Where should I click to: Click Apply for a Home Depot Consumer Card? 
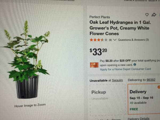coord(125,69)
